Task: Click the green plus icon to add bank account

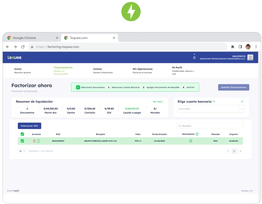Action: tap(242, 102)
